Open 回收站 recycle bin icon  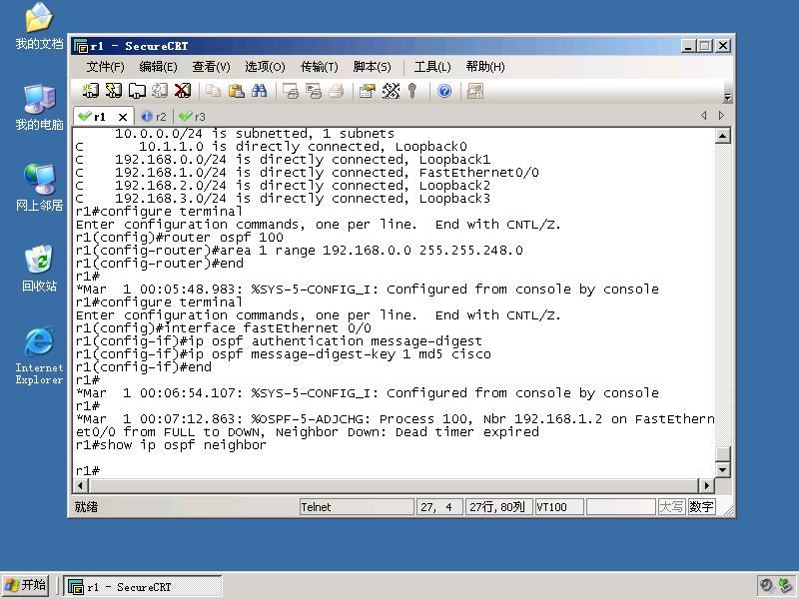pyautogui.click(x=39, y=268)
